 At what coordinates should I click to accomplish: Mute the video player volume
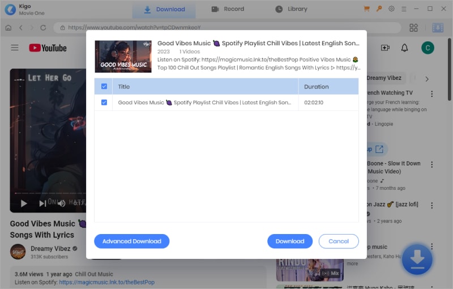61,204
